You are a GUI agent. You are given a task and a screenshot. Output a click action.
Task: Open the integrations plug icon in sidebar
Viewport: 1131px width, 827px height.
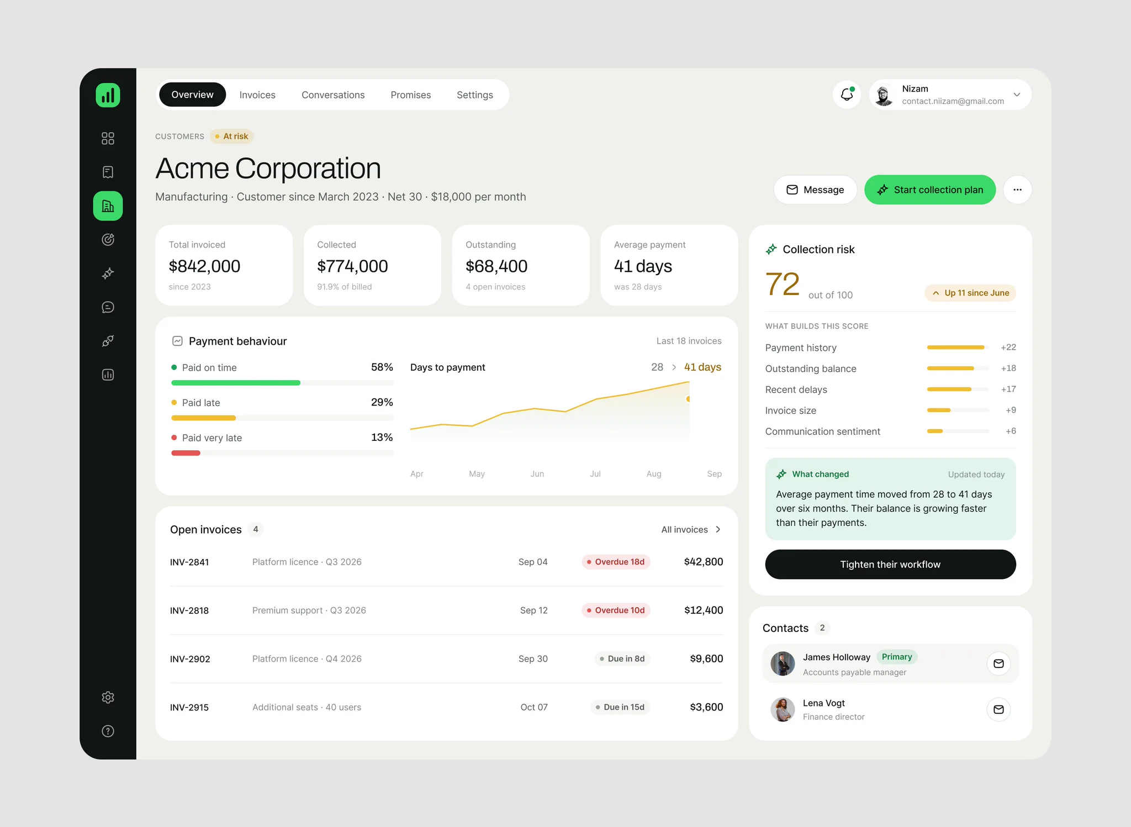point(108,341)
